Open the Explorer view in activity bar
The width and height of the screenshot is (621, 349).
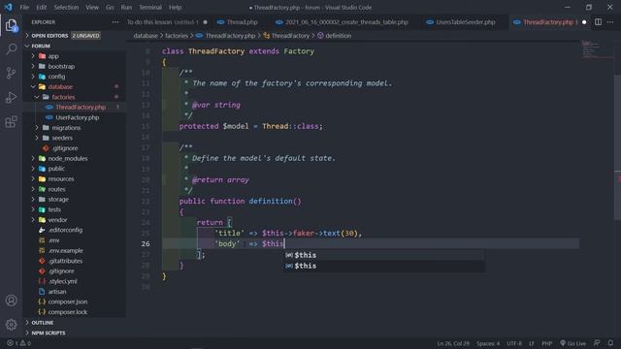point(11,25)
